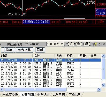Viewport: 106px width, 97px height.
Task: Select the trade row timed 13:48:09
Action: (x=50, y=70)
